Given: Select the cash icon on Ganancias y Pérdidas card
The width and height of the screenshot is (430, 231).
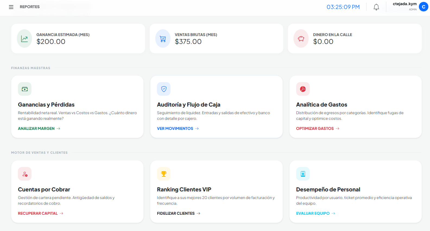Looking at the screenshot, I should coord(24,89).
